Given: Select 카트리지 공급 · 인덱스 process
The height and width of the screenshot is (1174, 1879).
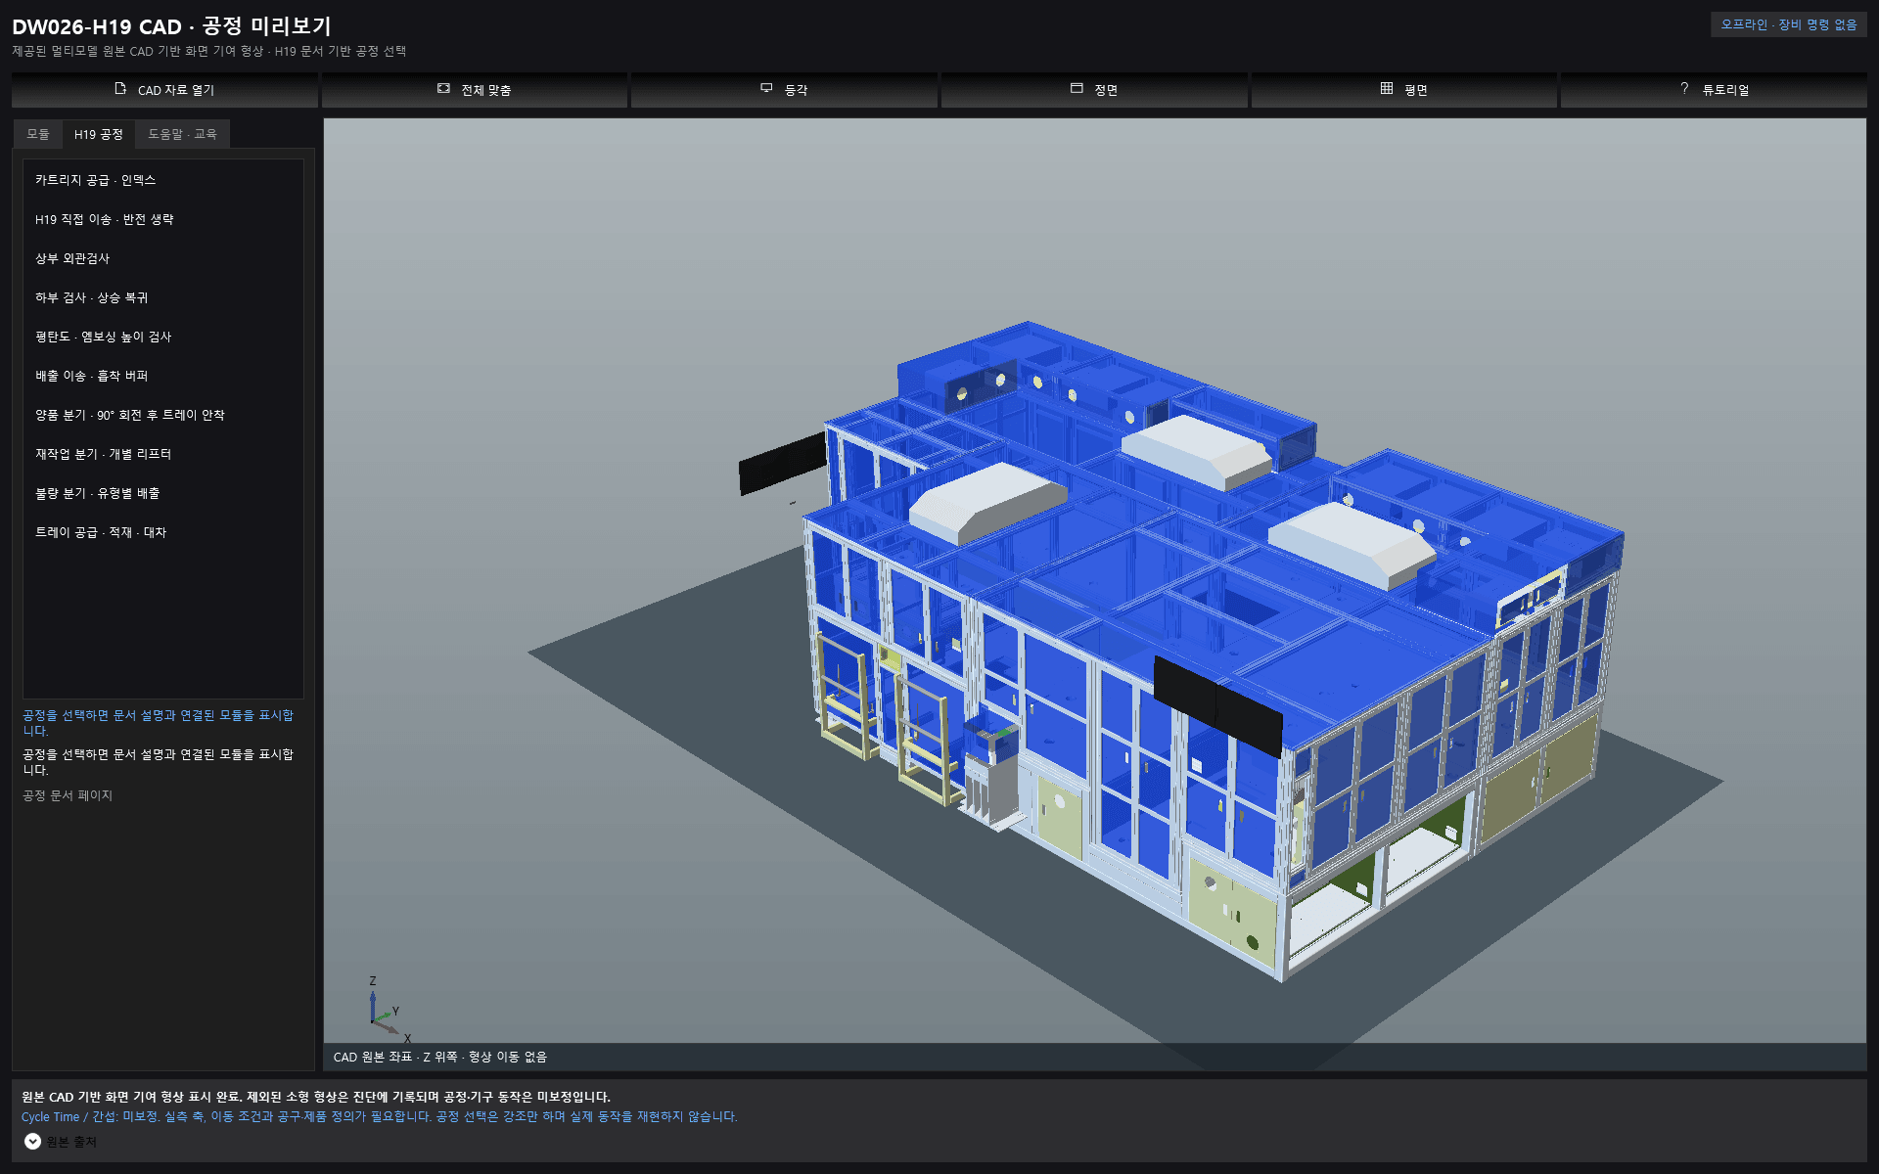Looking at the screenshot, I should tap(163, 180).
